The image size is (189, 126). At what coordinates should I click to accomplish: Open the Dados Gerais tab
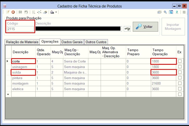[72, 42]
